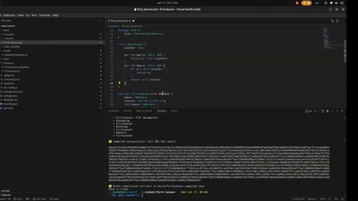Click the red recording indicator icon
The height and width of the screenshot is (201, 358).
pyautogui.click(x=297, y=3)
